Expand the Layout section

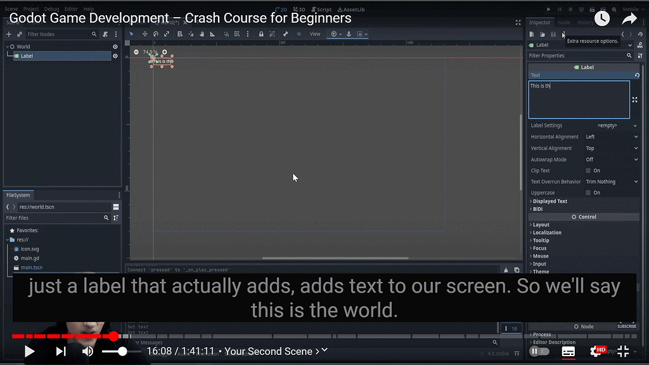(x=540, y=225)
